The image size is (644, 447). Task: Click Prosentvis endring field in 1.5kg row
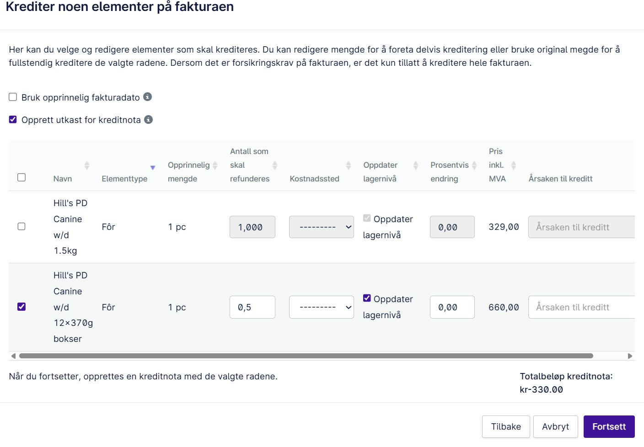[x=452, y=227]
